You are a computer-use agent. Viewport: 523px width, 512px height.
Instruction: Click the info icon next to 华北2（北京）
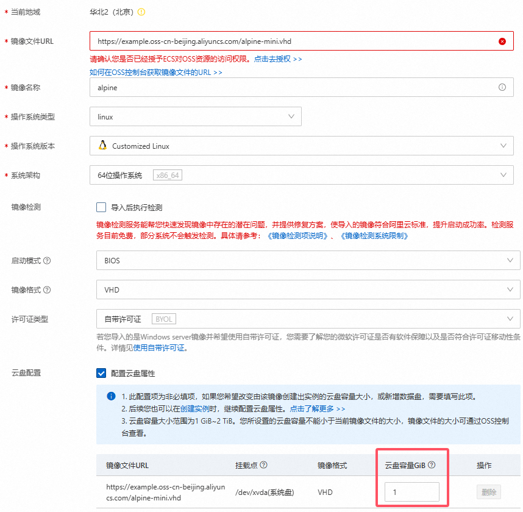(x=141, y=12)
